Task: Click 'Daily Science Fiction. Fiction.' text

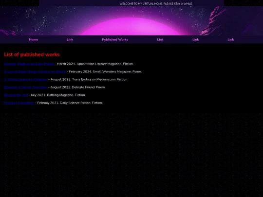Action: pos(81,103)
